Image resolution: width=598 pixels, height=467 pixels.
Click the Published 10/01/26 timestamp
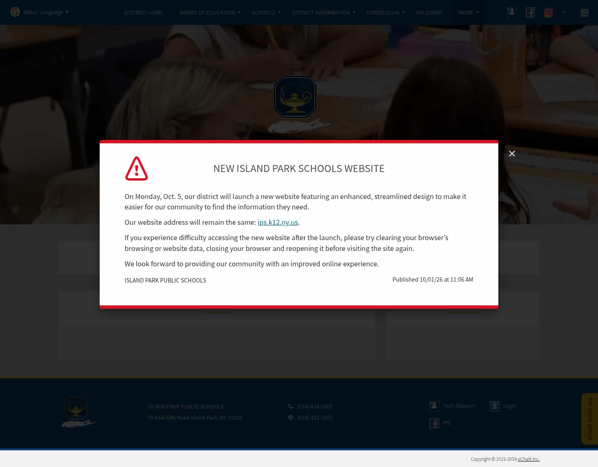pyautogui.click(x=433, y=280)
